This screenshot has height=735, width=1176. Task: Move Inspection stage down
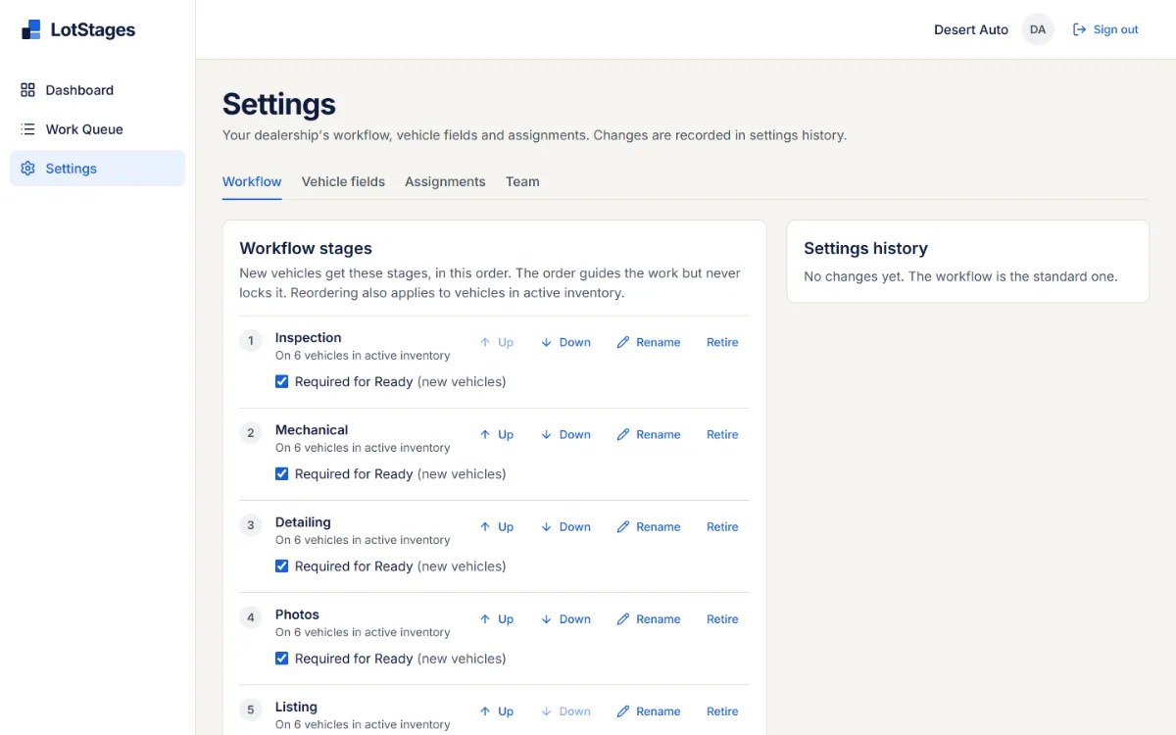tap(566, 342)
